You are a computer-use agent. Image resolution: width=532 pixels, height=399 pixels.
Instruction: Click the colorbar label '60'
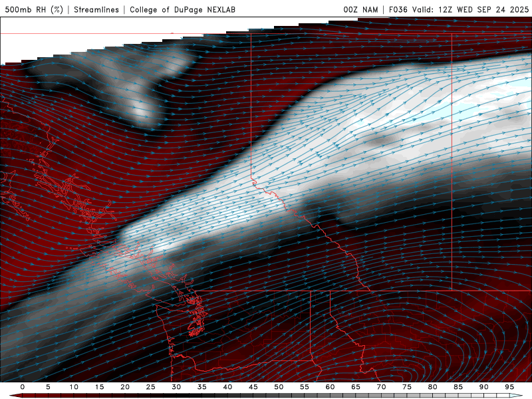pos(330,387)
